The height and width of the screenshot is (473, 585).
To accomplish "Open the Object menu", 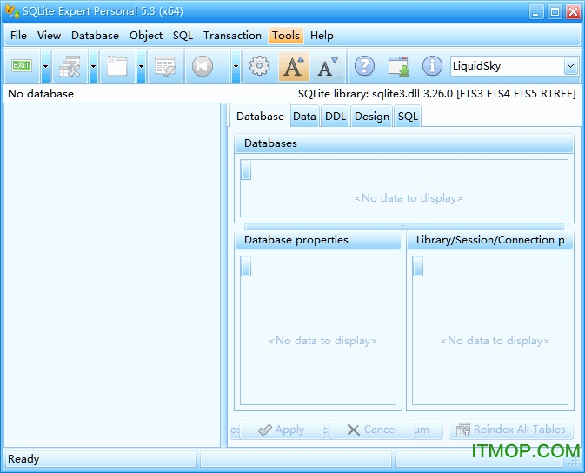I will (146, 36).
